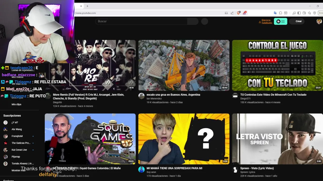The height and width of the screenshot is (181, 323).
Task: Click the voice search round button
Action: click(205, 21)
